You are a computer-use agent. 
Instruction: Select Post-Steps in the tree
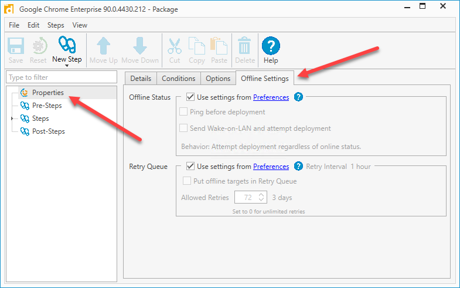coord(49,131)
